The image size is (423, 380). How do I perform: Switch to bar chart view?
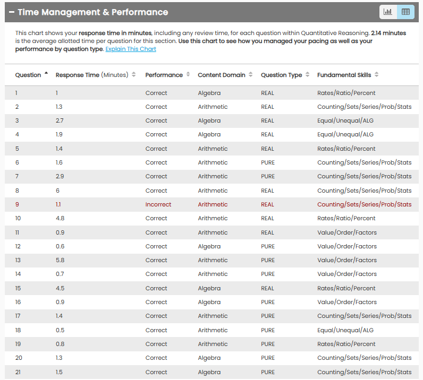[x=388, y=12]
